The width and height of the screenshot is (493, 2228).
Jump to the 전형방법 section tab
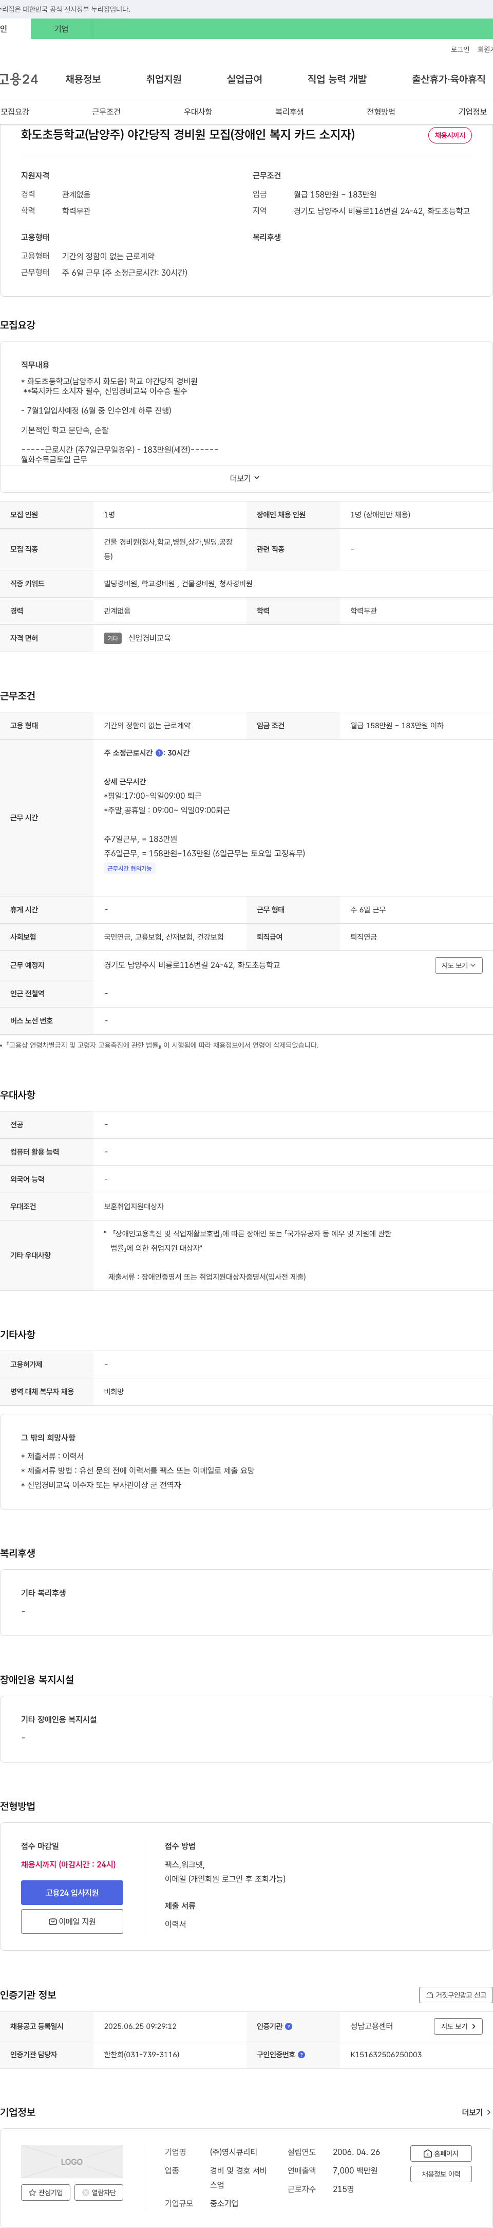coord(381,112)
